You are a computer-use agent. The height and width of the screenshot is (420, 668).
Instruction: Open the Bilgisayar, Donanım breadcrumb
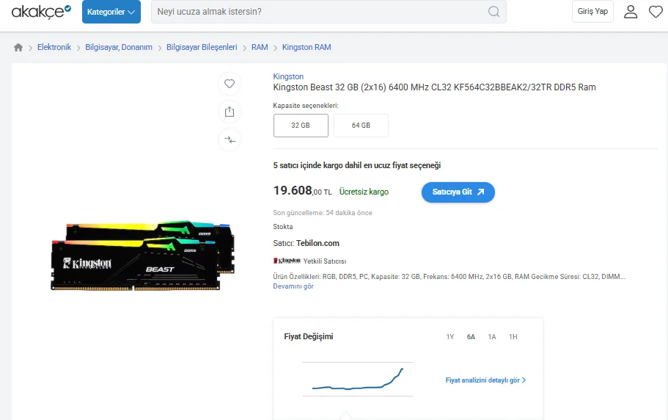point(119,47)
